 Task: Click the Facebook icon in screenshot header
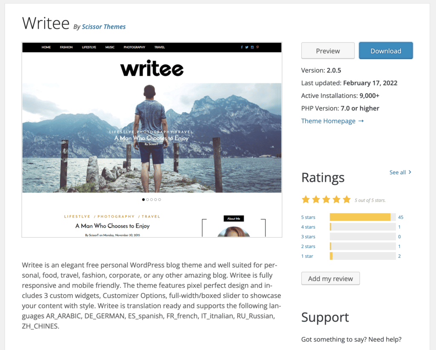pos(242,47)
